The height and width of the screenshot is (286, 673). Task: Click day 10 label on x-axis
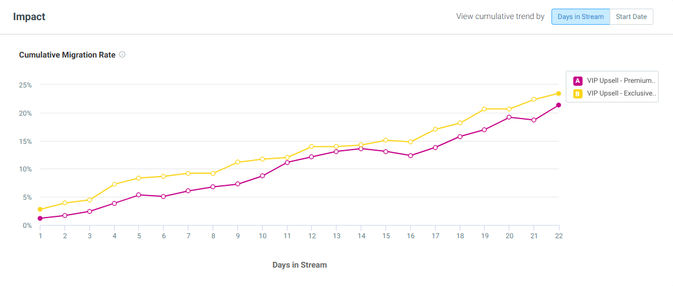pyautogui.click(x=262, y=236)
